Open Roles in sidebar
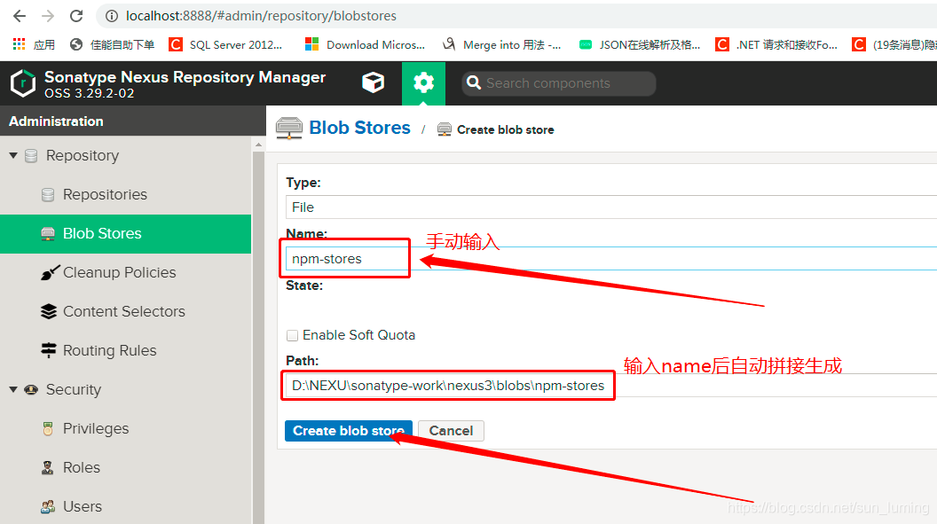 point(82,467)
